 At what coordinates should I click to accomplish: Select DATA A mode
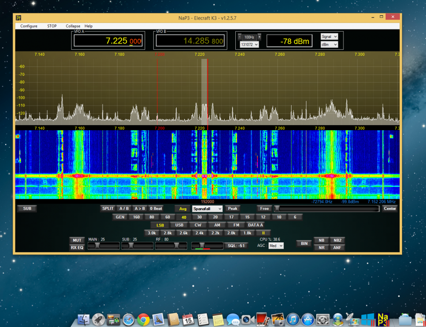click(256, 225)
